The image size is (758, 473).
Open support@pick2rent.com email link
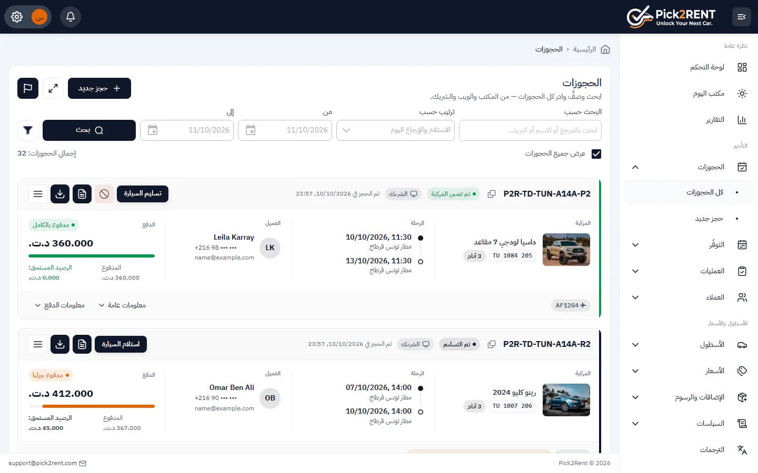[47, 464]
